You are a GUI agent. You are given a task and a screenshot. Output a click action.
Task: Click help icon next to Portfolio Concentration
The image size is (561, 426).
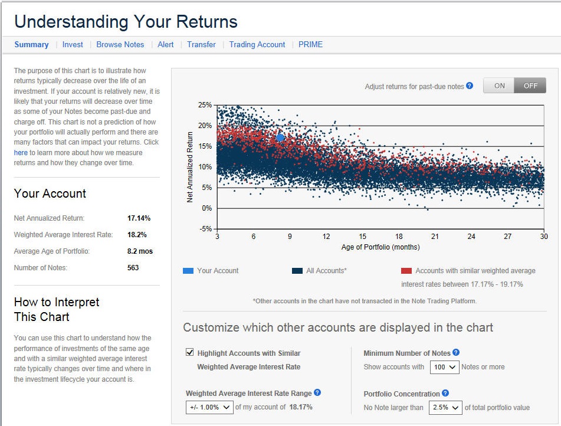click(445, 394)
